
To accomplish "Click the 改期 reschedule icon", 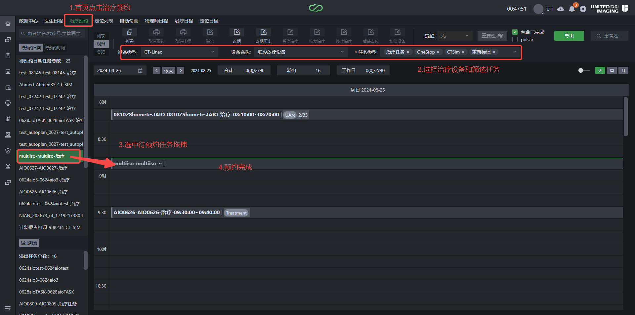I will tap(237, 32).
